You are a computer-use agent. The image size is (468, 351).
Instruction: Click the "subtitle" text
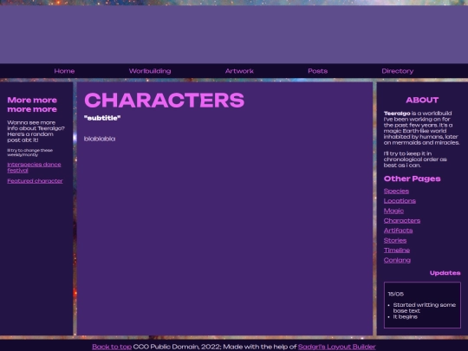[x=102, y=118]
